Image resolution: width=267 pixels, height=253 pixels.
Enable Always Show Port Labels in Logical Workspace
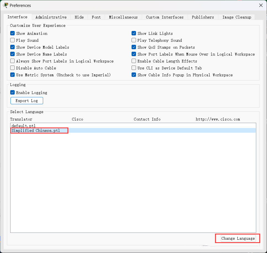tap(12, 61)
